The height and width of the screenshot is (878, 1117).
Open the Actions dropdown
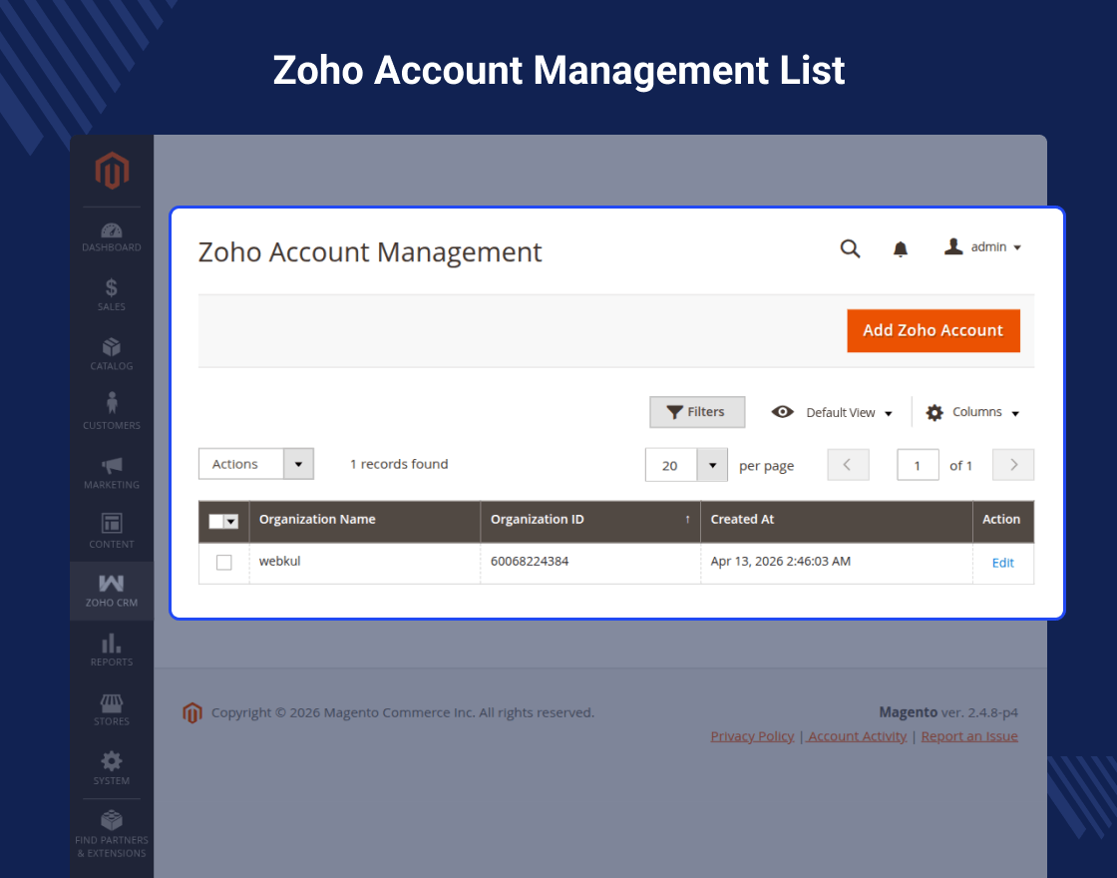pyautogui.click(x=255, y=464)
